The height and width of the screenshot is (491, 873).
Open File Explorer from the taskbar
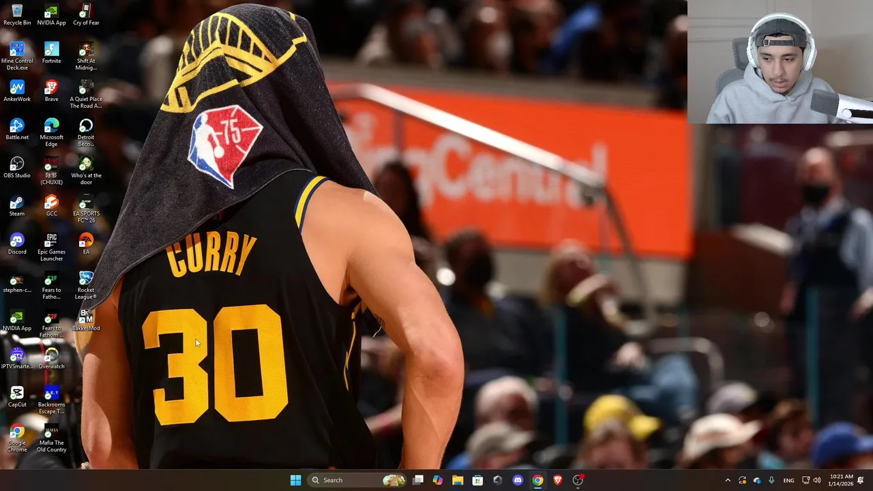pyautogui.click(x=458, y=480)
